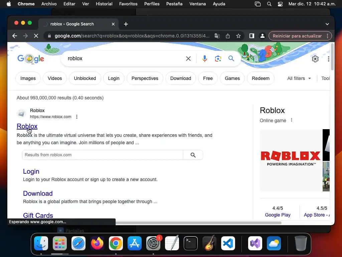Screen dimensions: 342x257
Task: Open a new Chrome tab with plus
Action: (x=126, y=24)
